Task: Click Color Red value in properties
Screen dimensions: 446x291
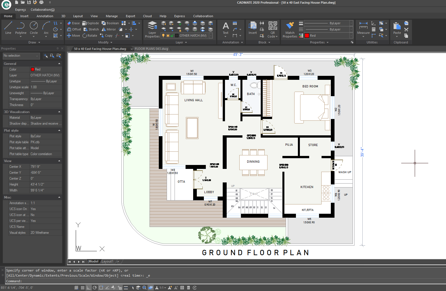Action: point(46,69)
